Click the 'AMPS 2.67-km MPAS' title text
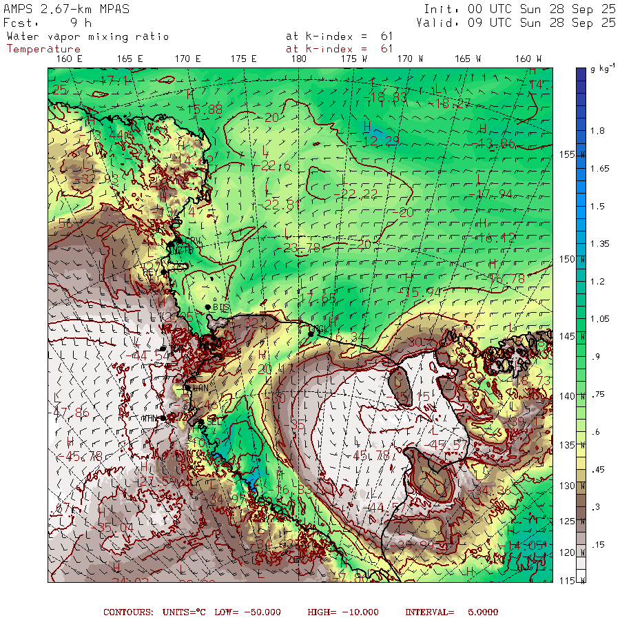The image size is (620, 620). click(66, 9)
